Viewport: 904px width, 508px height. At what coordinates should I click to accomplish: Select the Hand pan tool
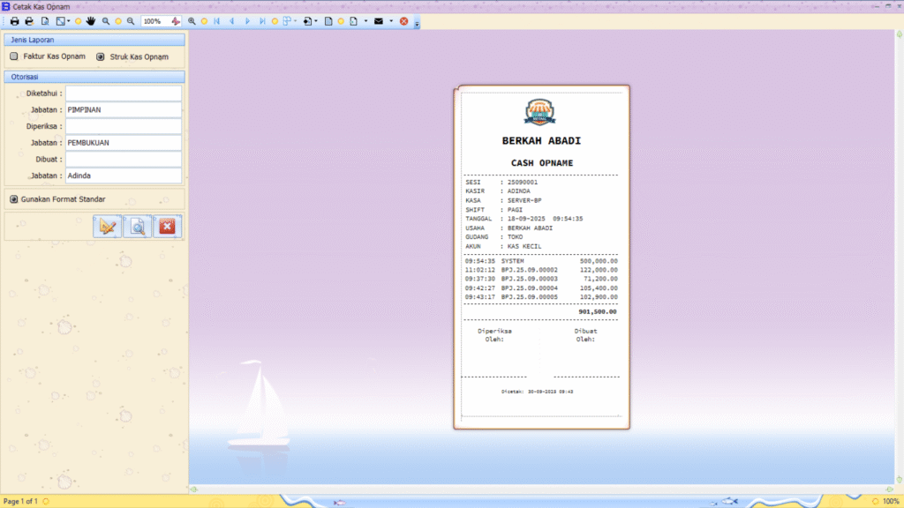91,20
